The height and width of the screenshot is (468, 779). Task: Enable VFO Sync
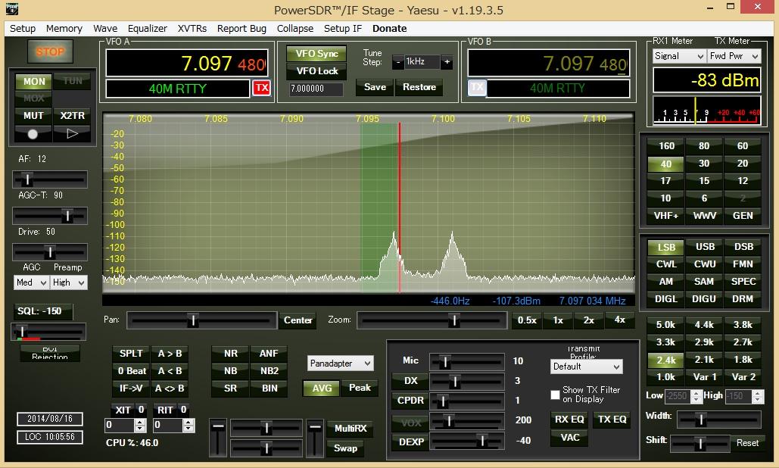pyautogui.click(x=316, y=54)
